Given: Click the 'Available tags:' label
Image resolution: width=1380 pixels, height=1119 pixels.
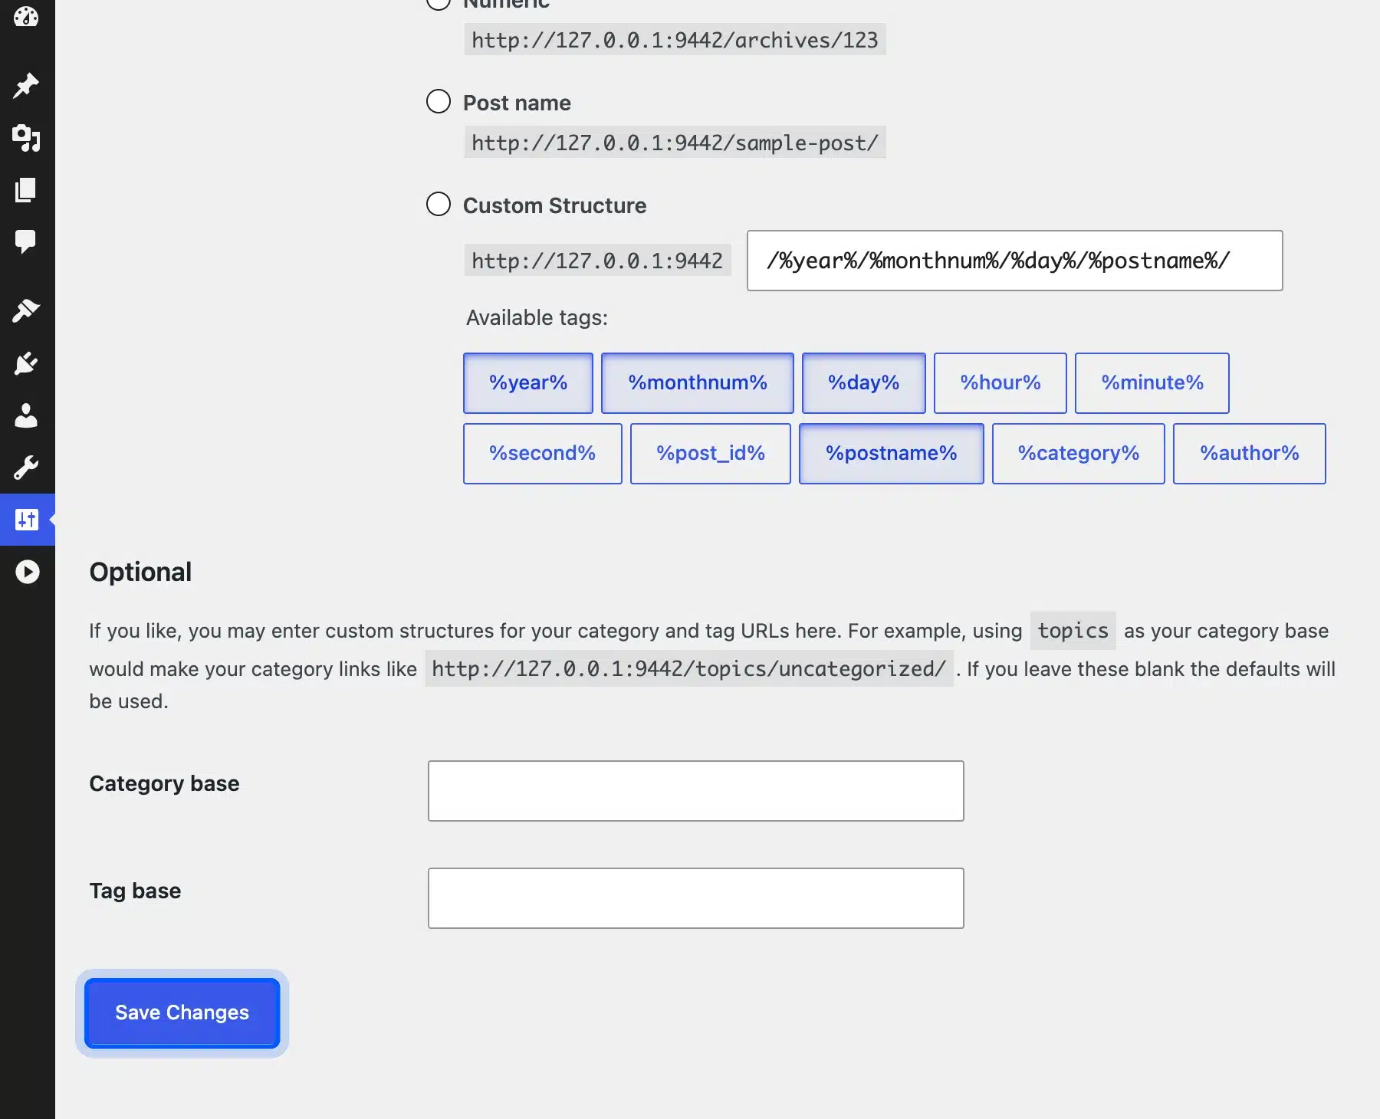Looking at the screenshot, I should coord(537,317).
